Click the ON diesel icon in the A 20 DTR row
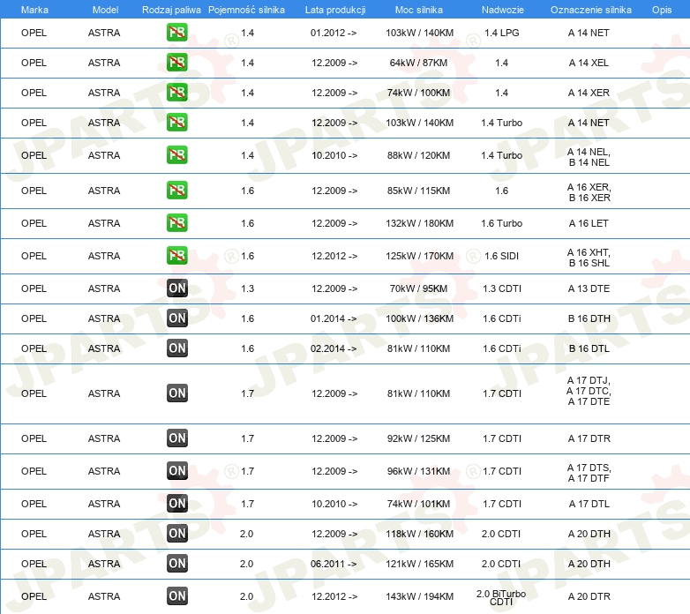 (x=177, y=596)
